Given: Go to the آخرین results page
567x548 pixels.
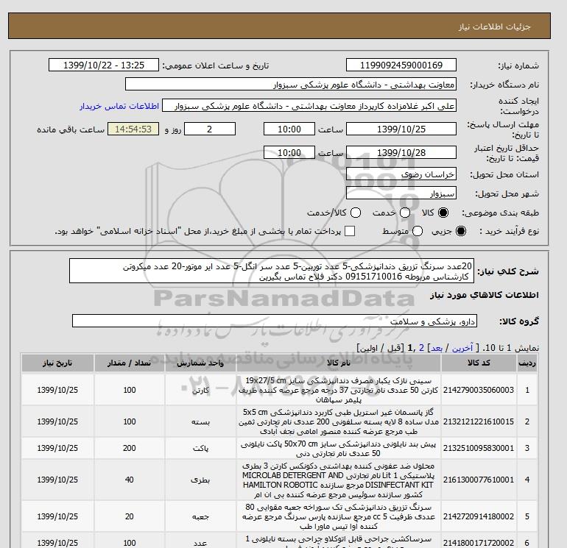Looking at the screenshot, I should (x=462, y=348).
